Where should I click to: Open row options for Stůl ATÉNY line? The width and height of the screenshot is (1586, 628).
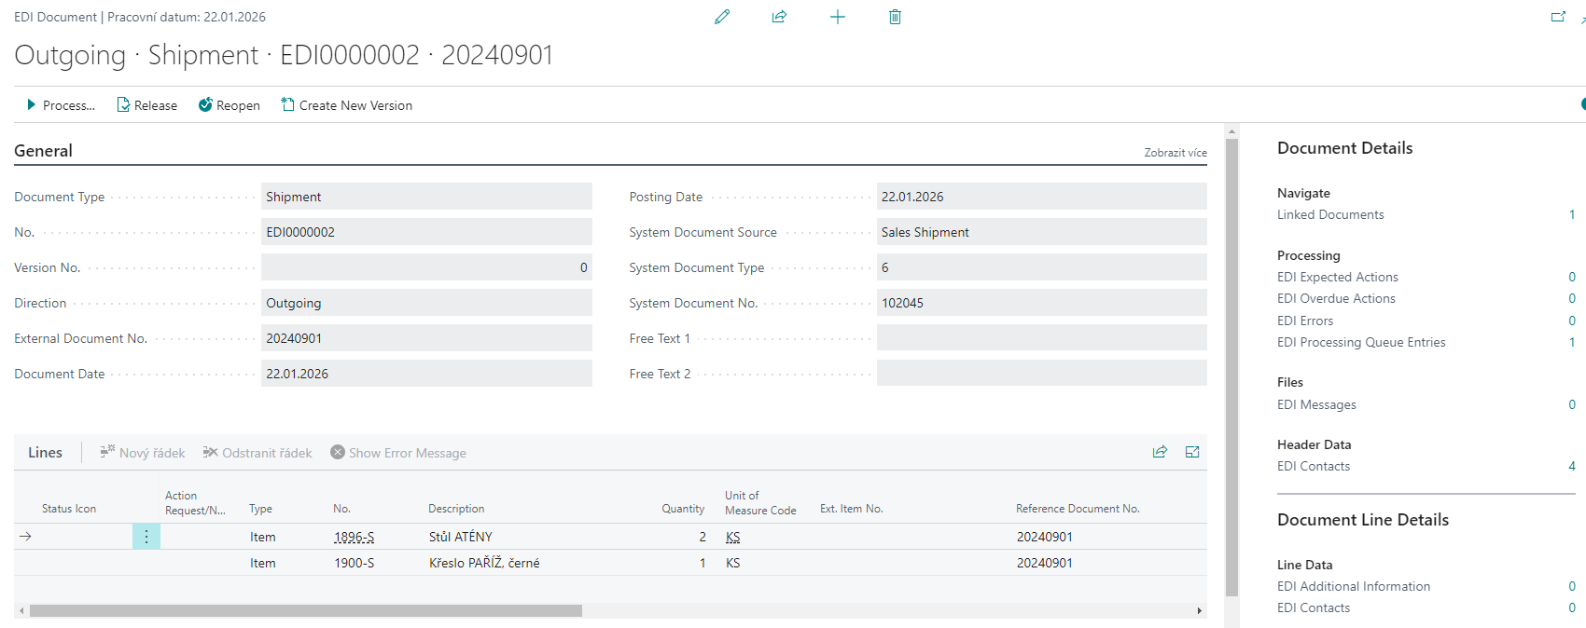point(146,537)
